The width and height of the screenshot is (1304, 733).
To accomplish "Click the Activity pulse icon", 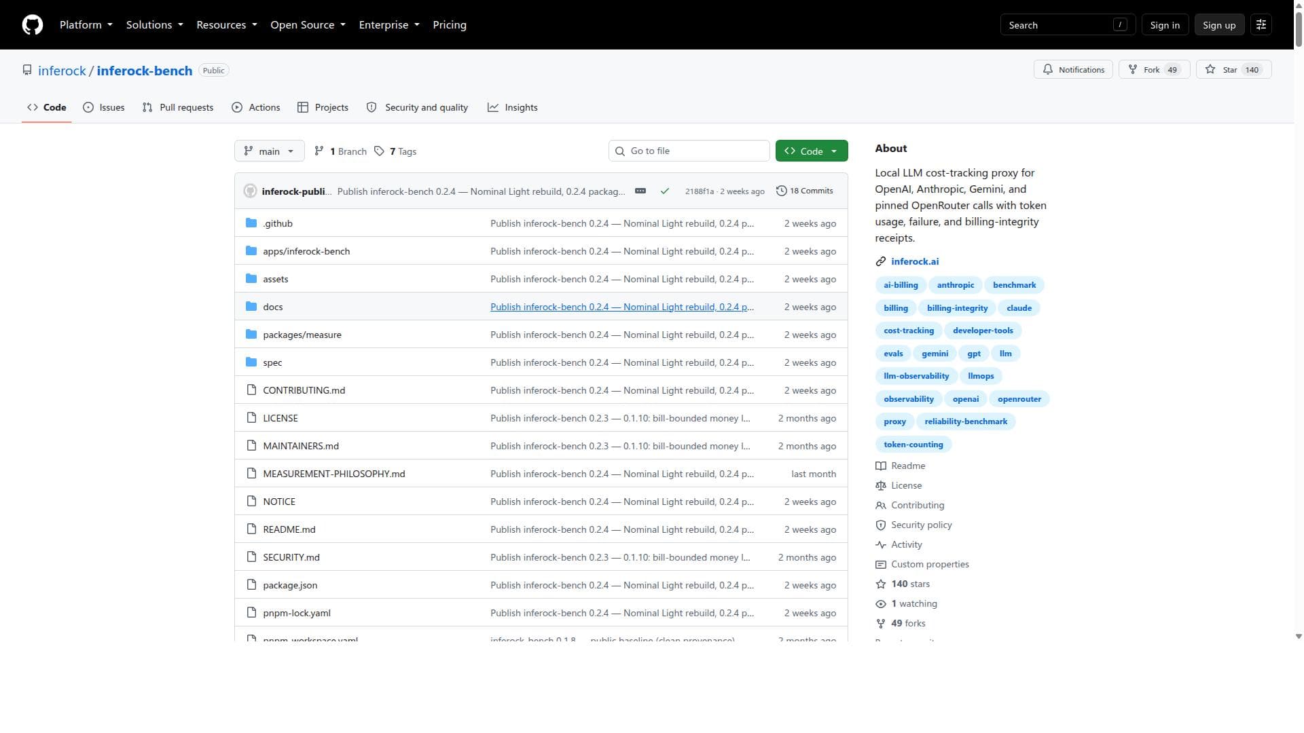I will (x=881, y=544).
